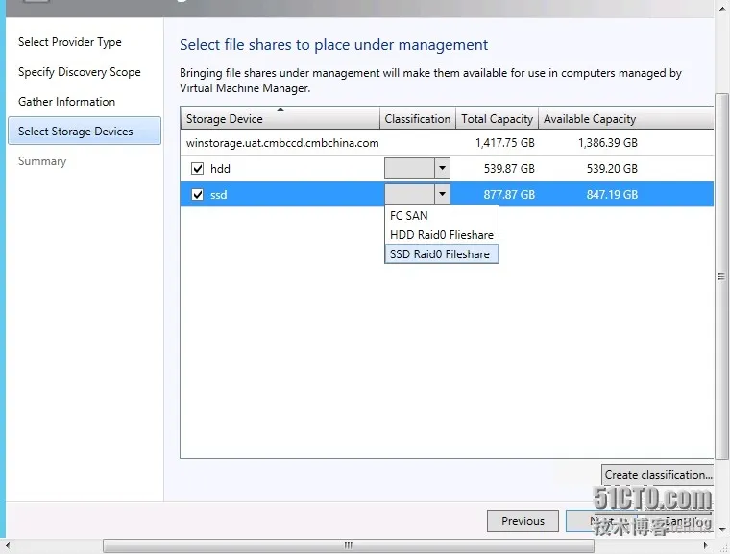
Task: Go to Specify Discovery Scope step
Action: coord(80,72)
